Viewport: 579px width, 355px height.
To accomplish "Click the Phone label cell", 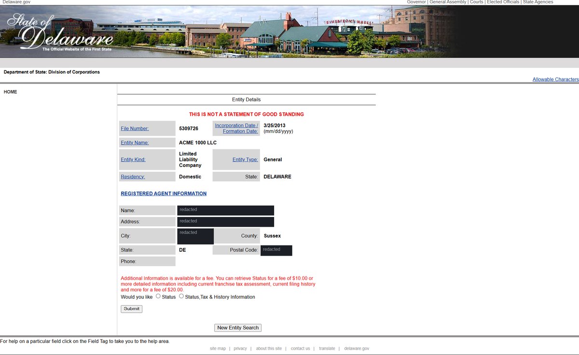I will point(147,261).
